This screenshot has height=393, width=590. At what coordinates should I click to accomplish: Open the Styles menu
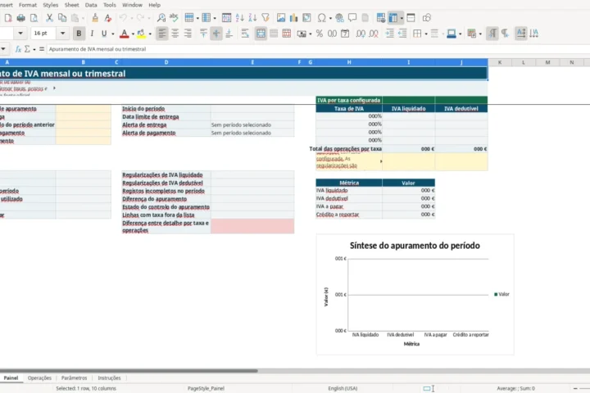[51, 5]
